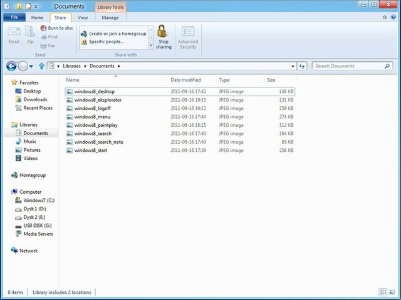401x300 pixels.
Task: Click the search magnifier icon
Action: pyautogui.click(x=387, y=66)
